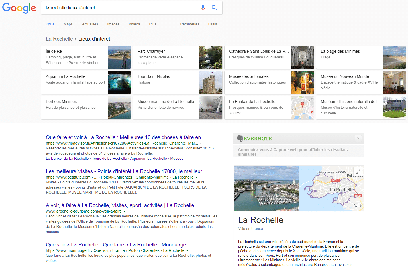Viewport: 408px width, 267px height.
Task: Open the 'A voir, à faire' tourism result
Action: click(x=123, y=205)
